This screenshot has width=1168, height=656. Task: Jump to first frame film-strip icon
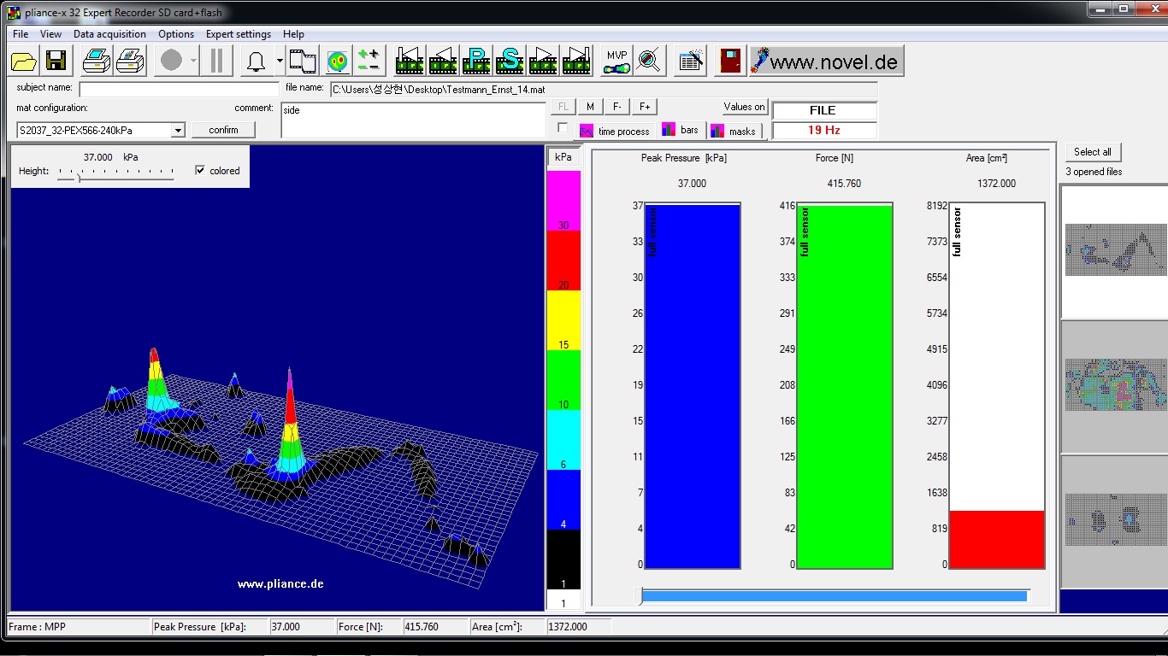[410, 61]
